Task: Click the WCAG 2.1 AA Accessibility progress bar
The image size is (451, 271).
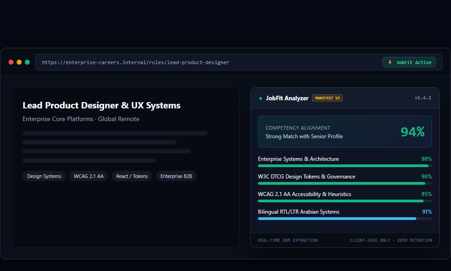Action: (x=345, y=201)
